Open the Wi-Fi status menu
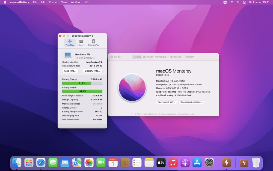Image resolution: width=273 pixels, height=171 pixels. (232, 2)
